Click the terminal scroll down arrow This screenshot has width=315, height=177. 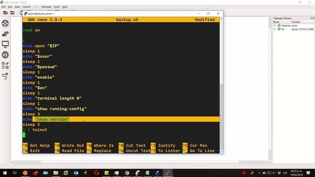coord(221,152)
